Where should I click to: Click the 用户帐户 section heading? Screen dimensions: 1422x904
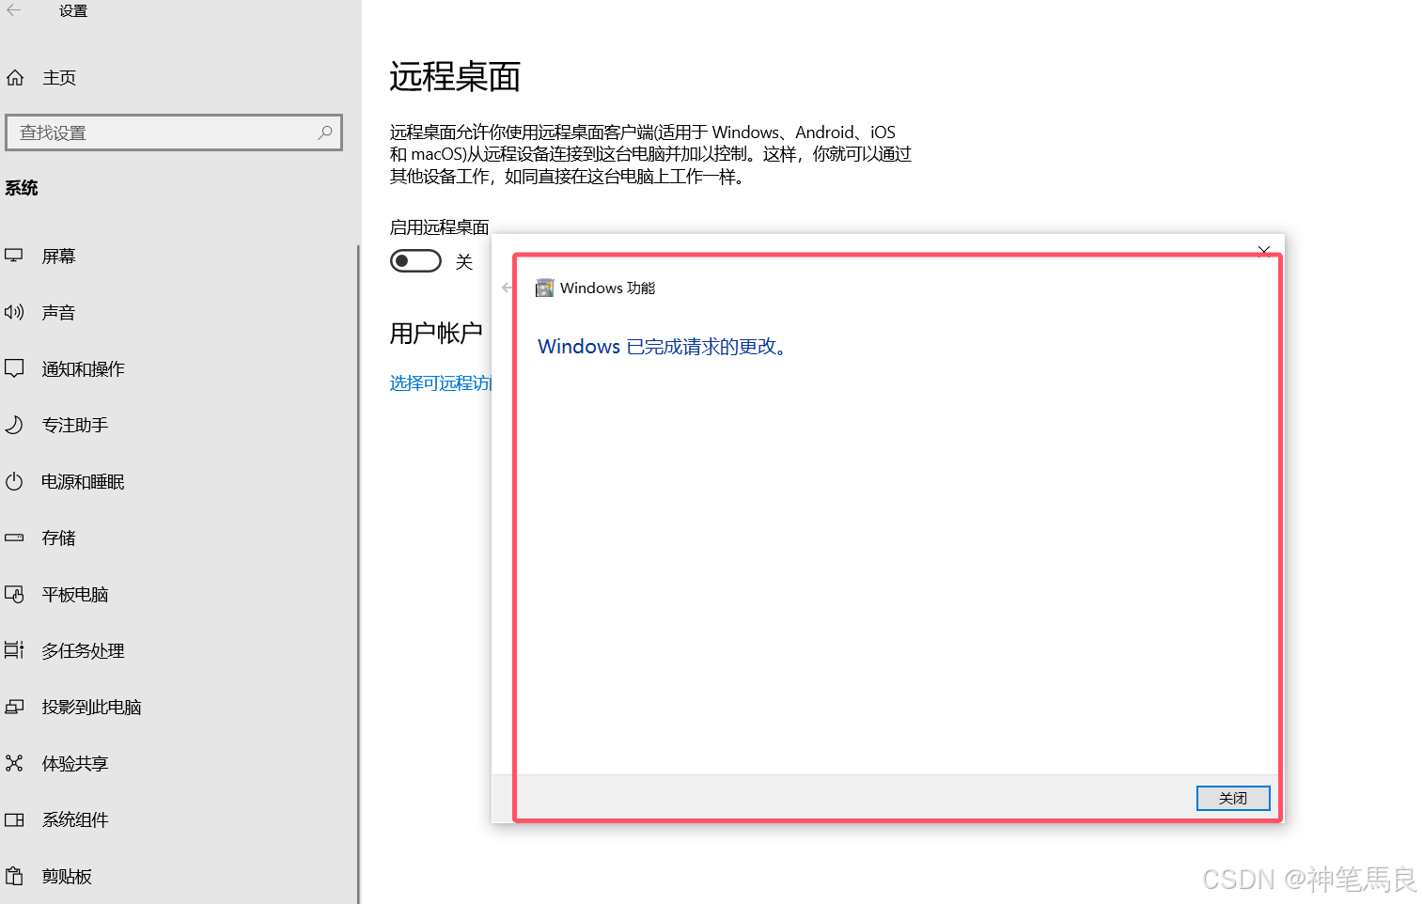click(436, 333)
